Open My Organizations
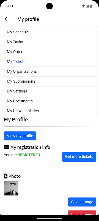 [x=50, y=72]
